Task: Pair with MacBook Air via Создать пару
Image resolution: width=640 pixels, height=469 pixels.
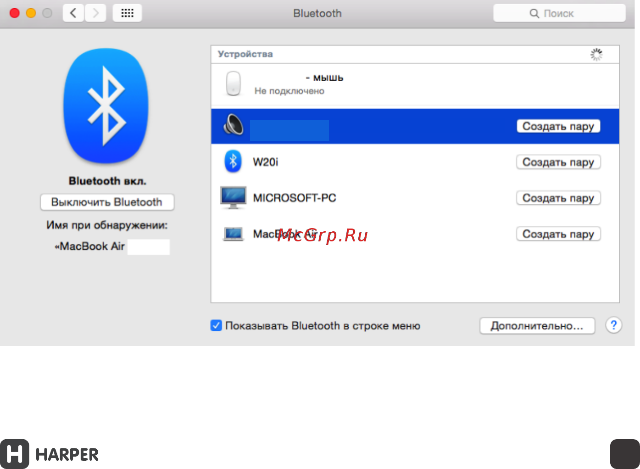Action: pos(558,234)
